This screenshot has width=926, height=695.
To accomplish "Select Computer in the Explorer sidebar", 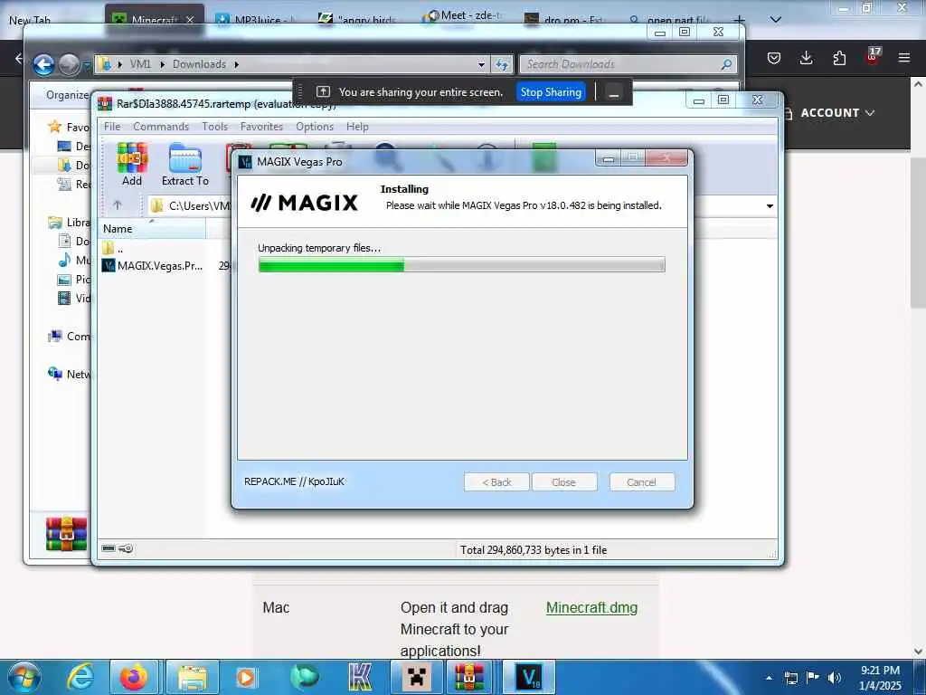I will 70,337.
